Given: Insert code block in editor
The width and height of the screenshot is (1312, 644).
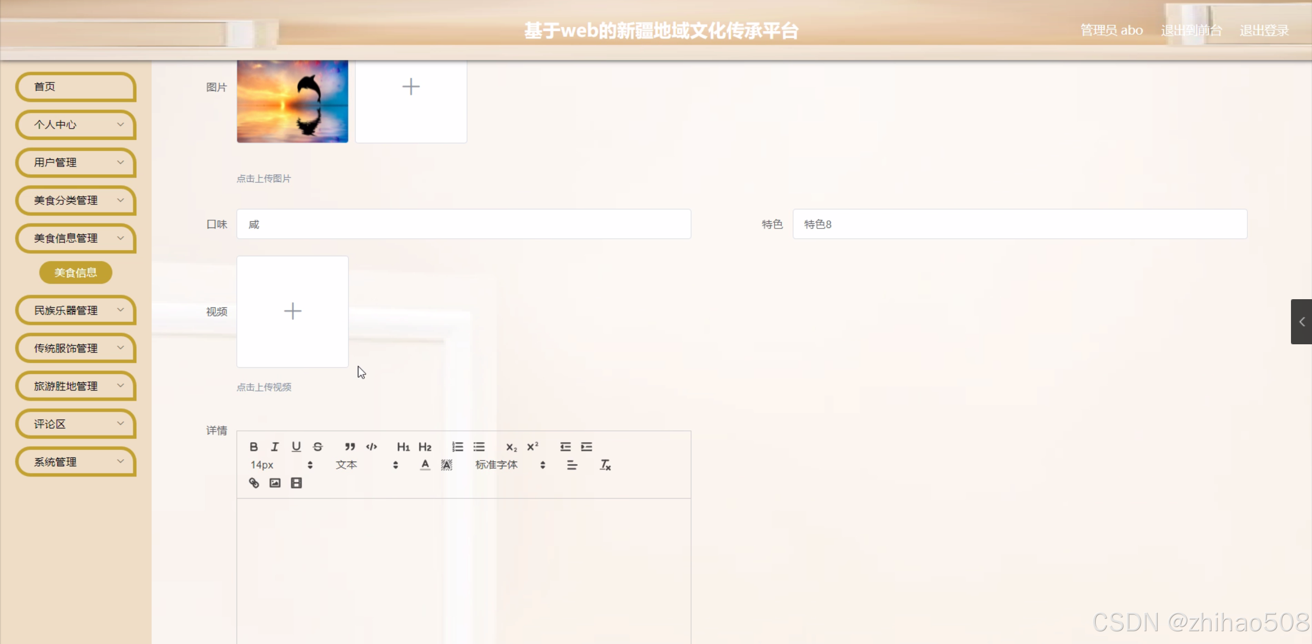Looking at the screenshot, I should click(372, 447).
